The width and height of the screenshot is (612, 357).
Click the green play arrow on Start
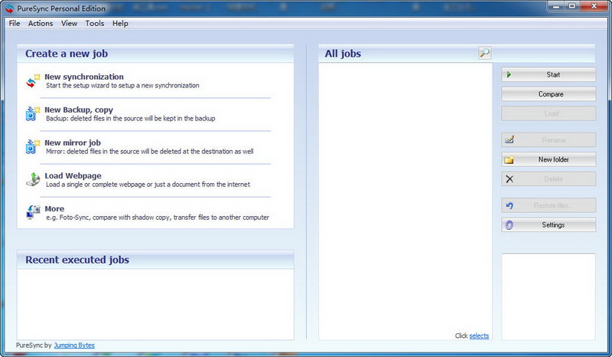tap(509, 74)
